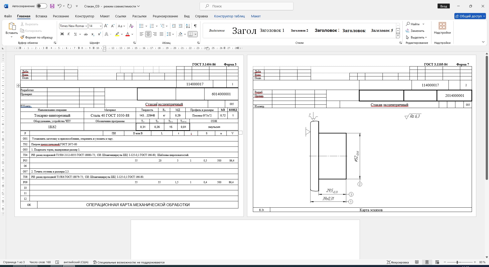Click the Format Painter brush
Viewport: 489px width, 267px height.
(37, 37)
